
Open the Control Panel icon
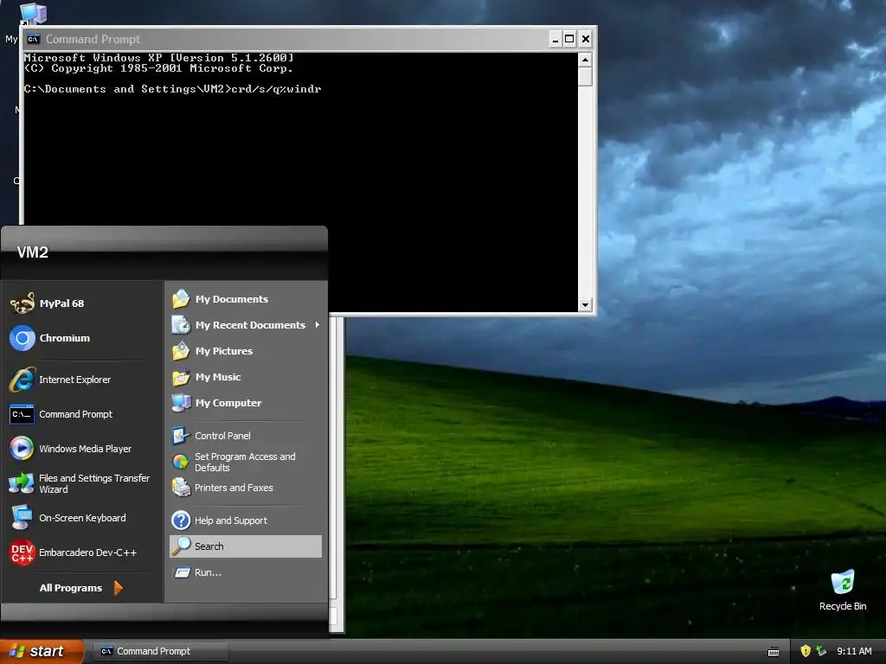coord(181,436)
